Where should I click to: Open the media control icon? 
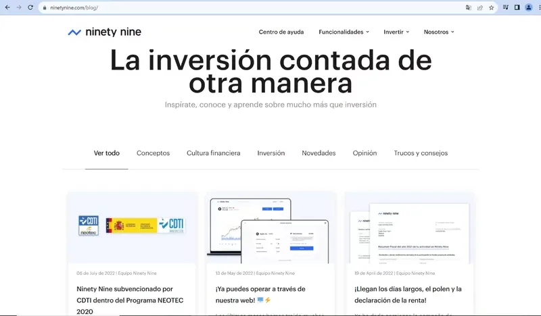[x=505, y=7]
